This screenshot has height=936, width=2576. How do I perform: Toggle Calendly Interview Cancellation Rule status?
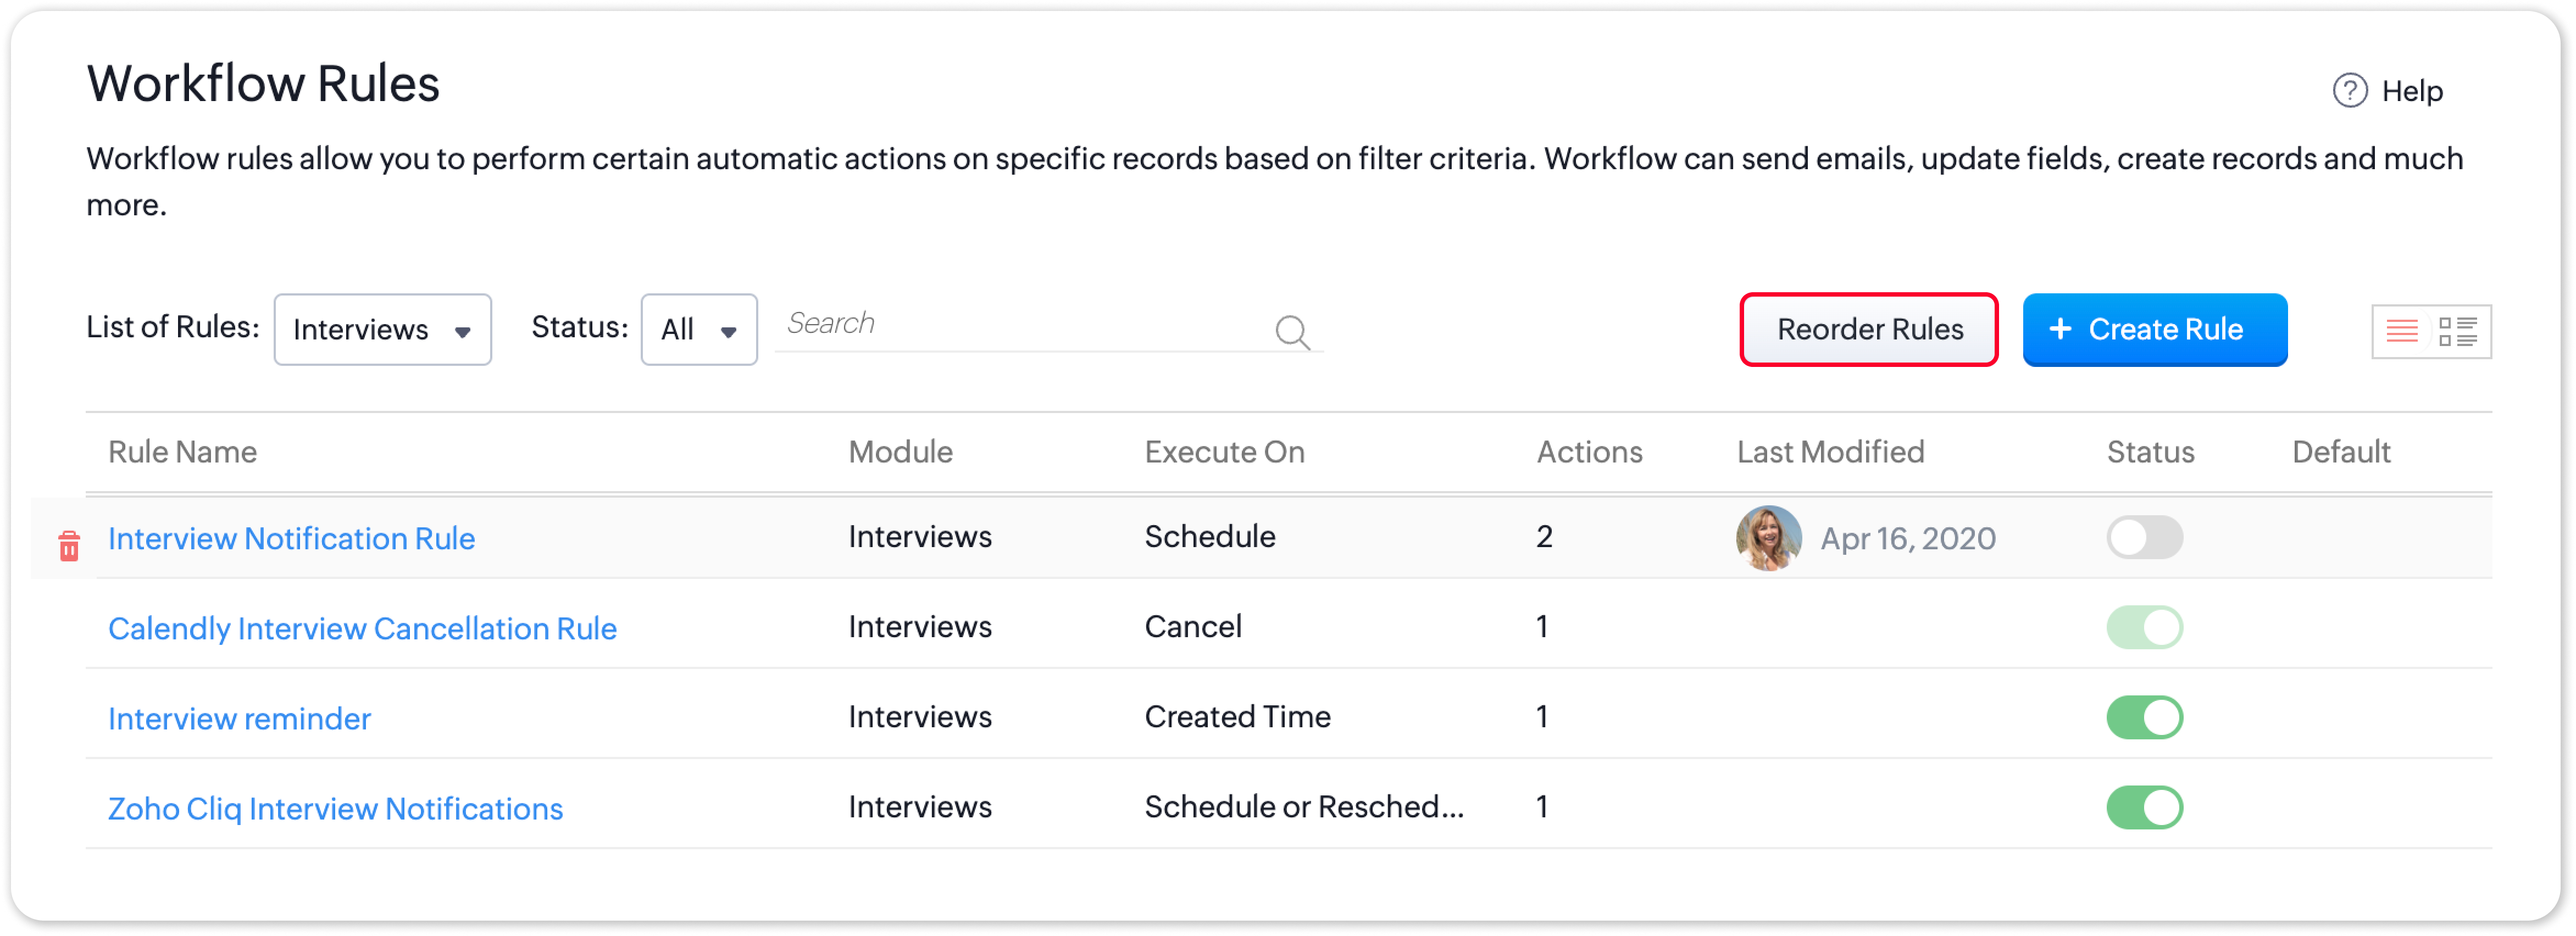click(2144, 628)
